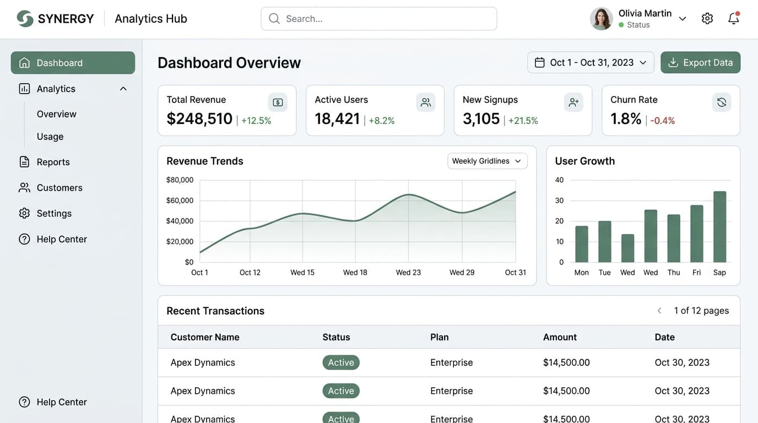Open the header settings gear

point(707,19)
